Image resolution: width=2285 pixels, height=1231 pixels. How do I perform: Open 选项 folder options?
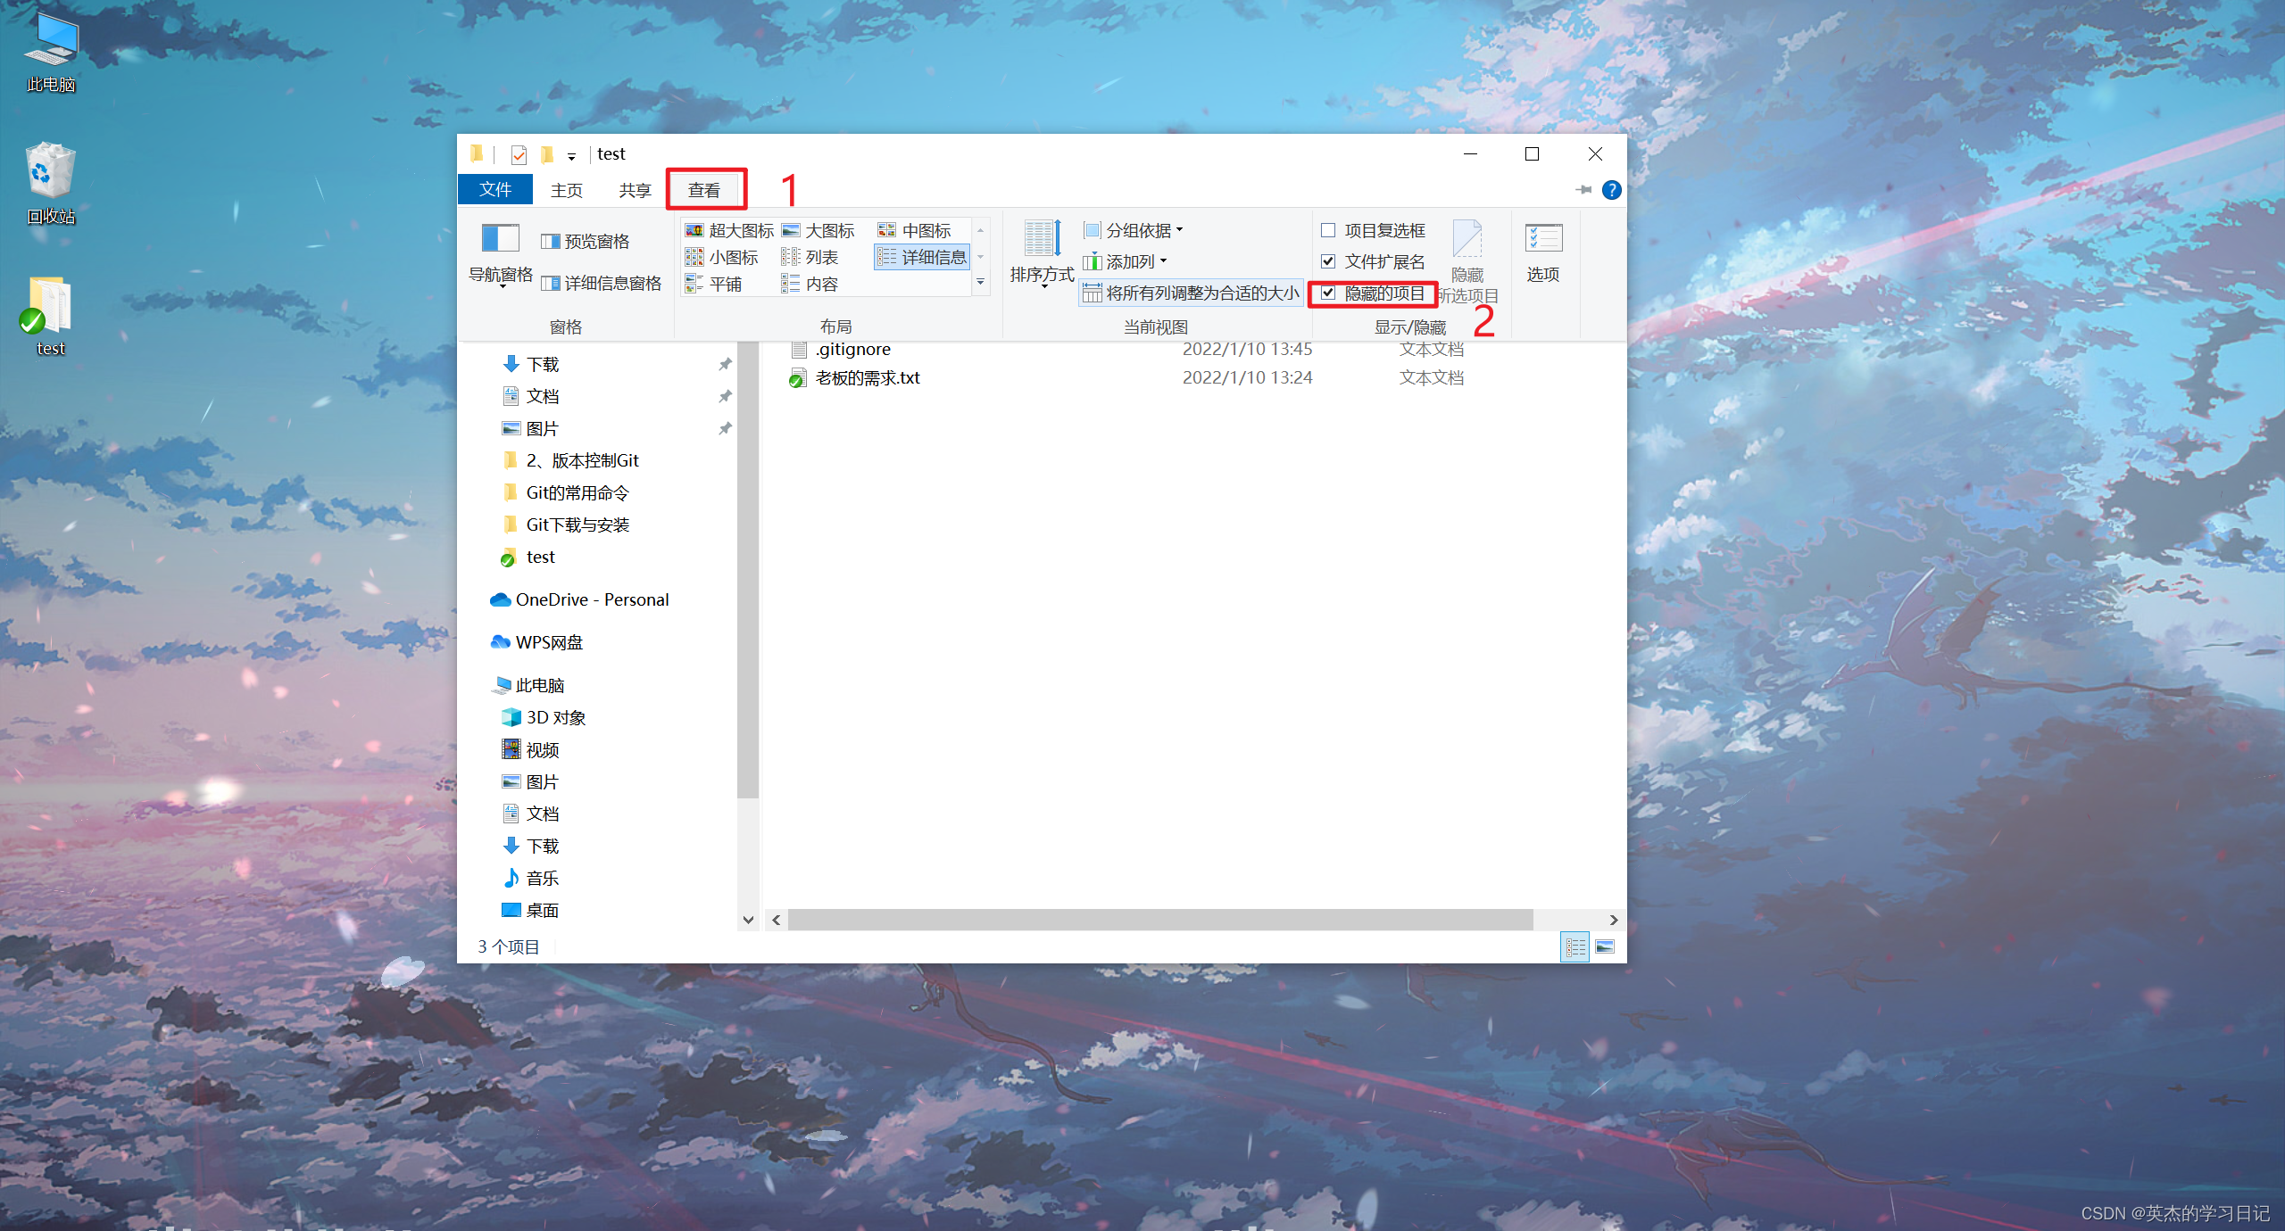click(x=1543, y=252)
